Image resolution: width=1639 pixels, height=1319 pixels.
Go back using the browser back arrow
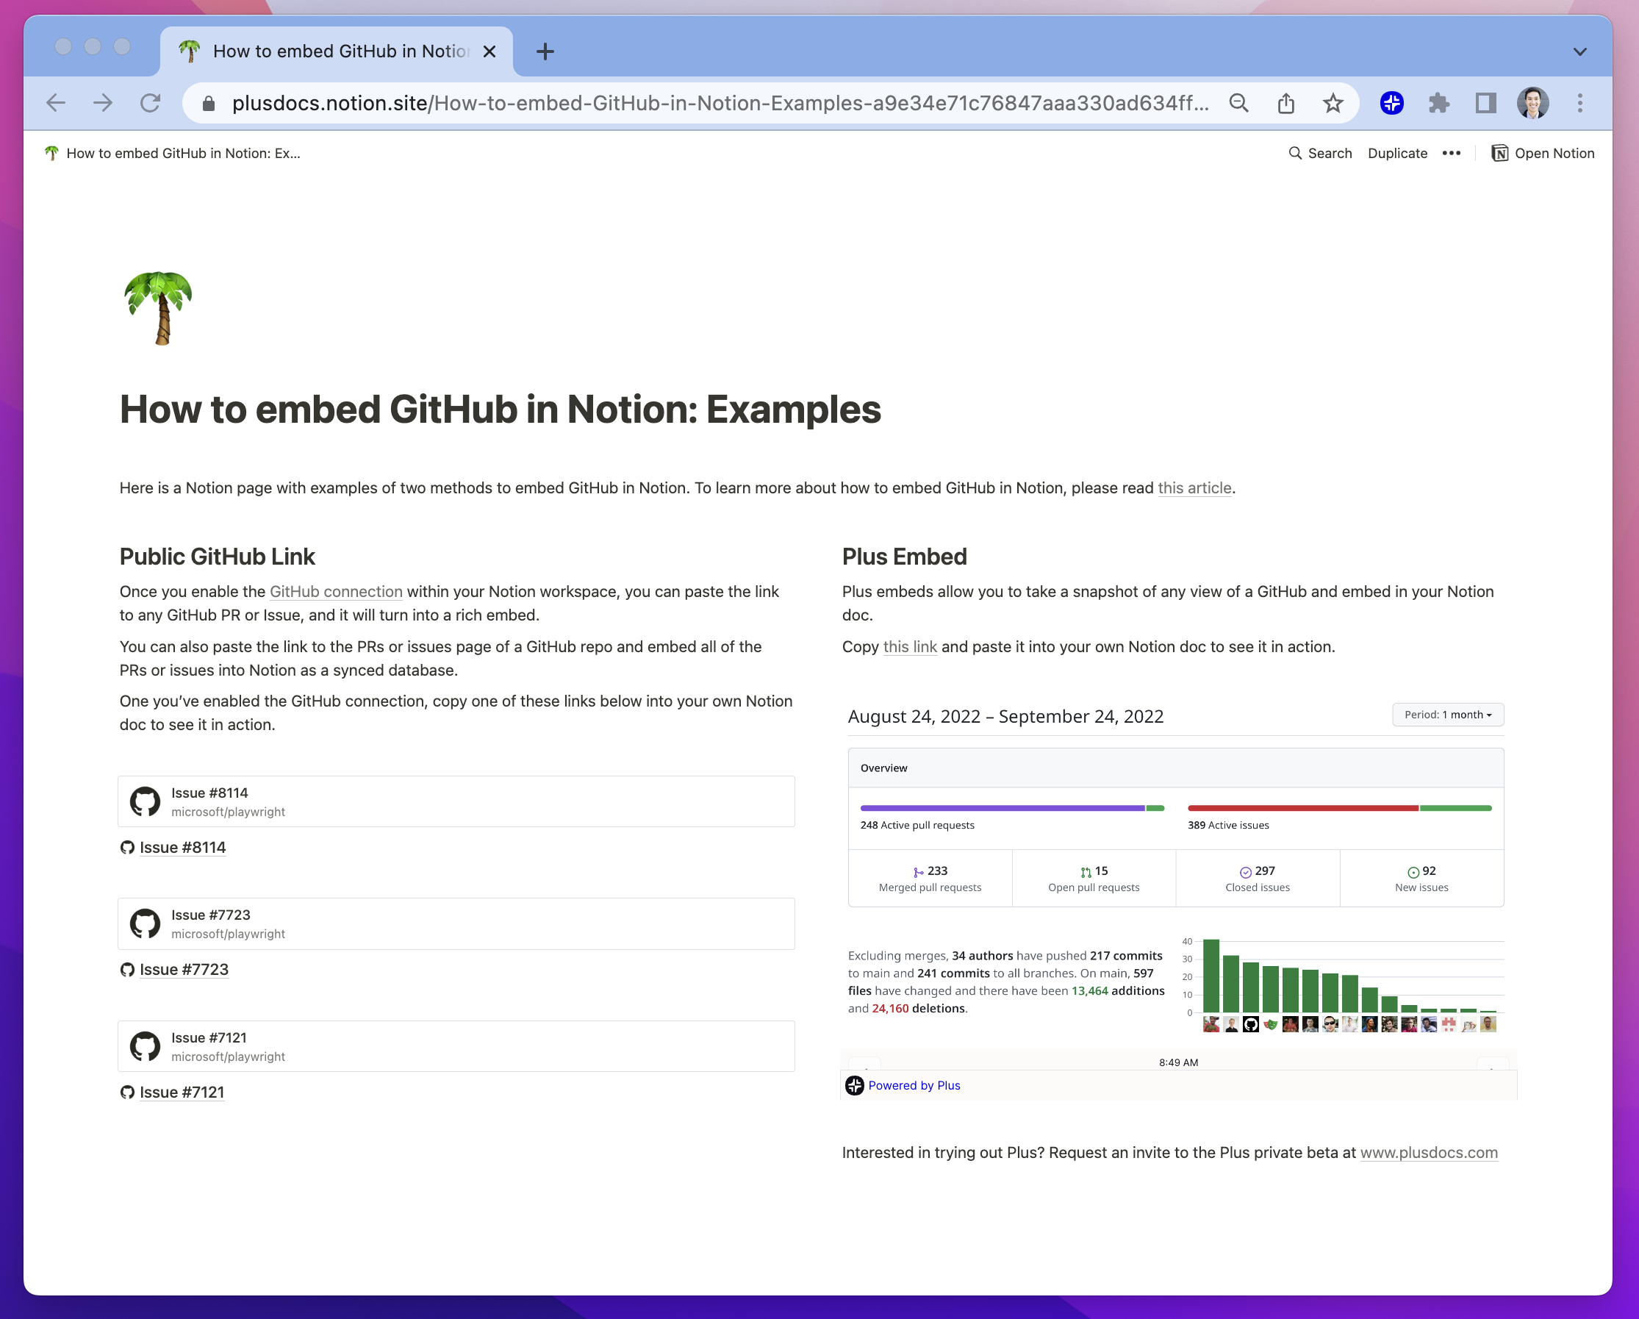57,103
